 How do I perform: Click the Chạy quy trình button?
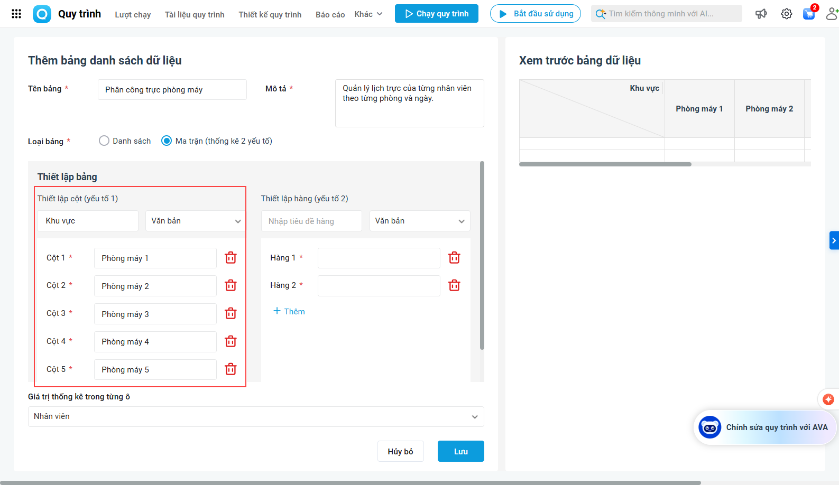pyautogui.click(x=437, y=14)
